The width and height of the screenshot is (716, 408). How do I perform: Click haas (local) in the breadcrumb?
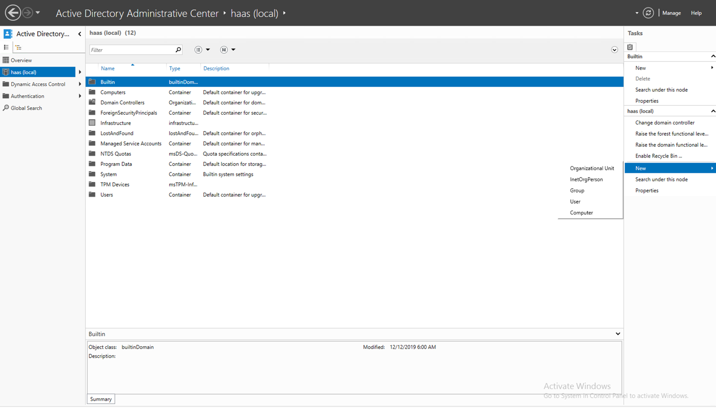coord(254,13)
